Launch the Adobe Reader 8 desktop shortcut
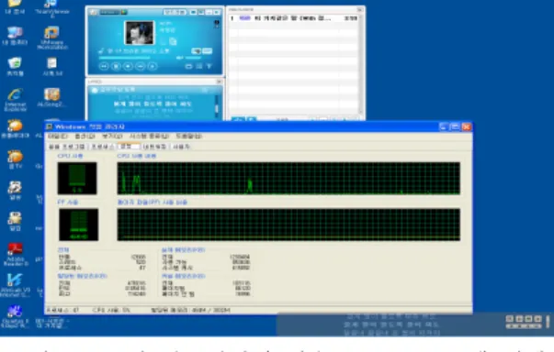This screenshot has width=554, height=352. click(16, 254)
